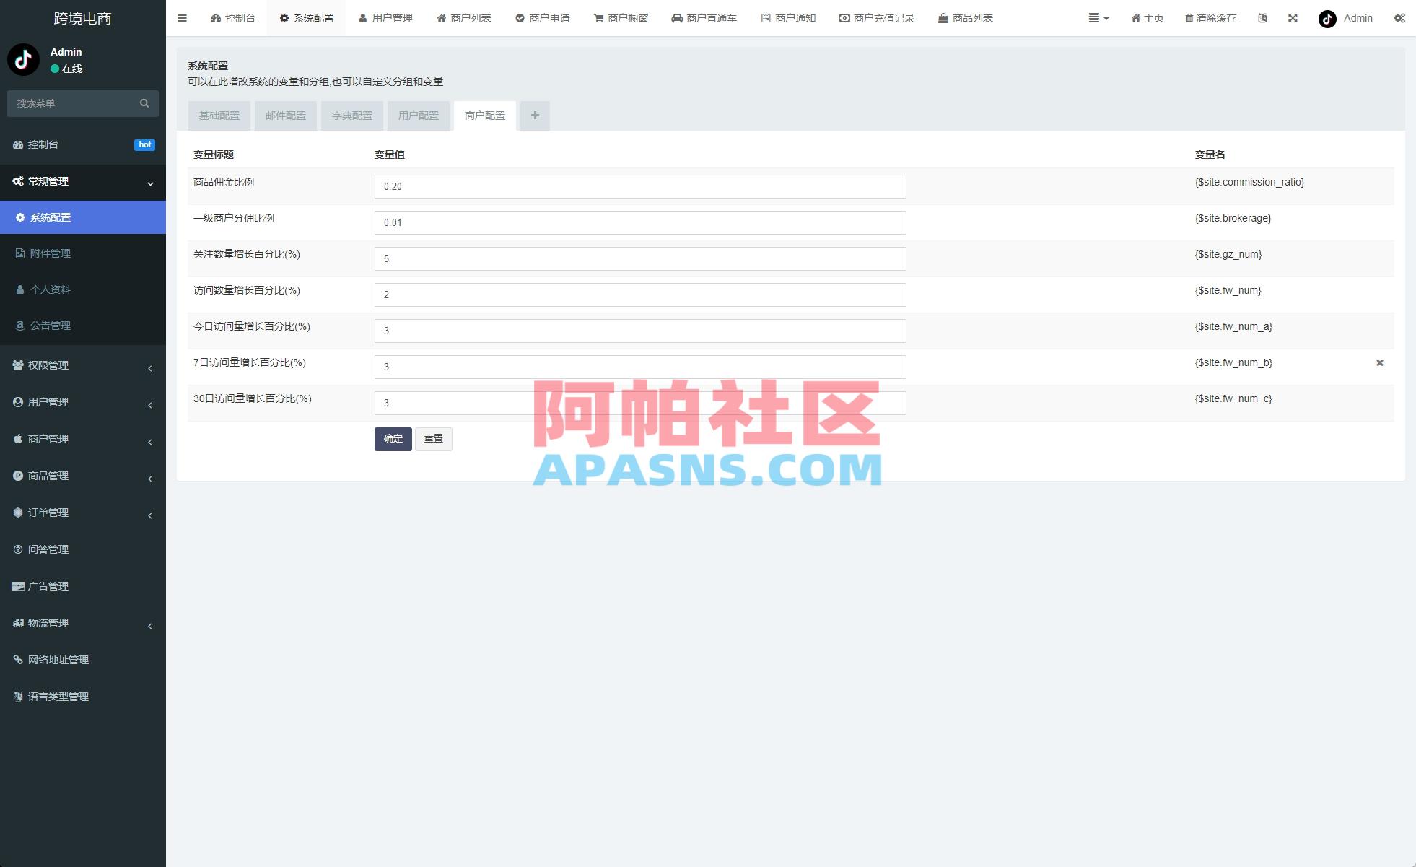Viewport: 1416px width, 867px height.
Task: Open fullscreen mode with the expand icon
Action: [1292, 18]
